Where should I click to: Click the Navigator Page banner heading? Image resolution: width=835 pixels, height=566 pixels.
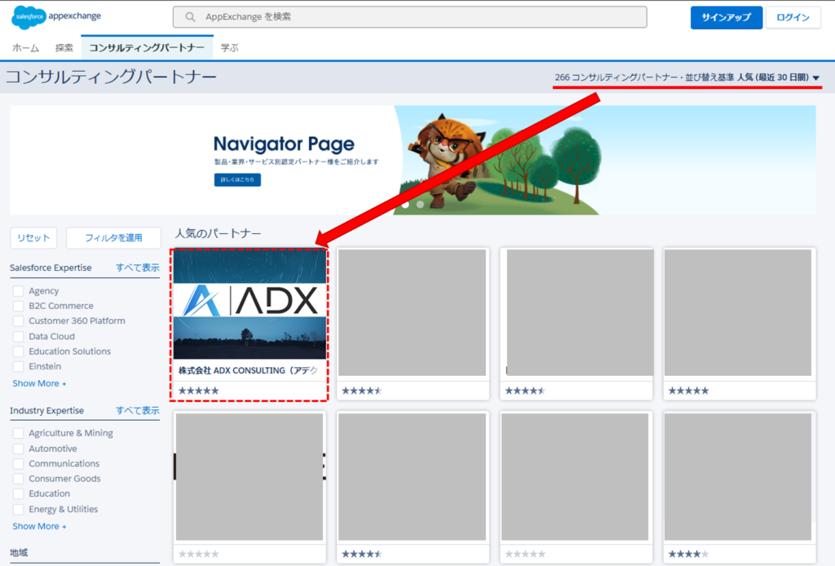tap(284, 144)
